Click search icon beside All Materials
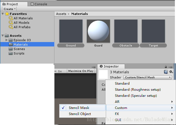Screen dimensions: 176x125 pyautogui.click(x=11, y=18)
